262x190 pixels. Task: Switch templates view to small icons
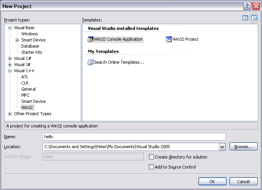coord(254,18)
